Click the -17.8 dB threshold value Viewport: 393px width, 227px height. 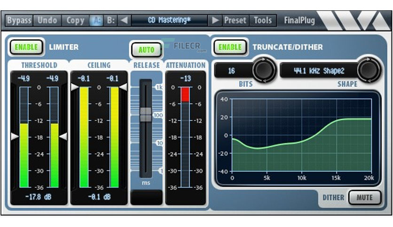coord(39,197)
